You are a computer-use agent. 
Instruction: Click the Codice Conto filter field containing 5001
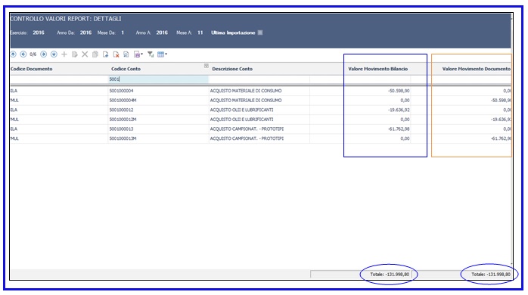pyautogui.click(x=158, y=79)
